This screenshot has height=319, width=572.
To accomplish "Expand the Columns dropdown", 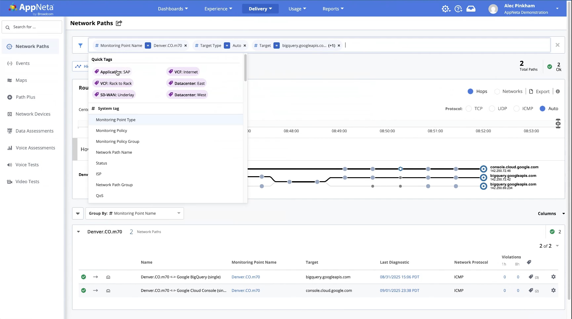I will point(551,214).
